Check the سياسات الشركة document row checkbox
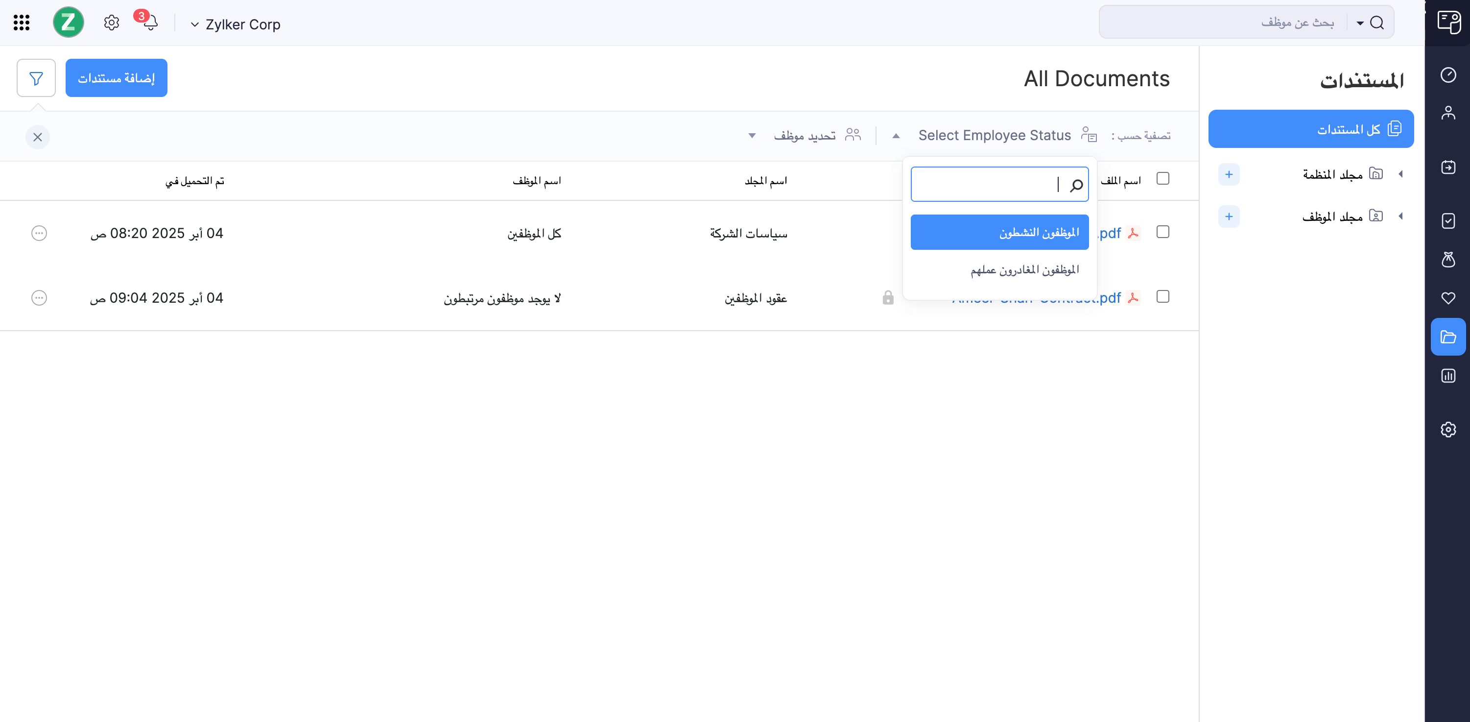Viewport: 1470px width, 722px height. pyautogui.click(x=1162, y=232)
